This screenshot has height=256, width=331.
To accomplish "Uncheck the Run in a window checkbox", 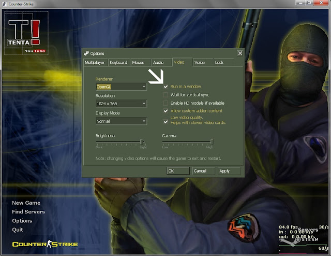I will (x=165, y=87).
